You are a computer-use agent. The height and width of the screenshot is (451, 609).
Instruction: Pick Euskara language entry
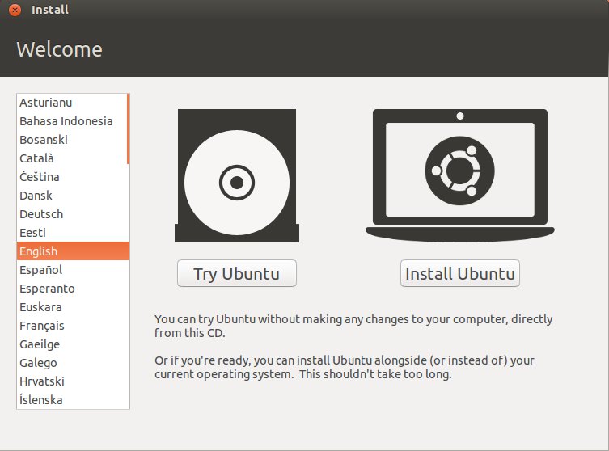(x=73, y=307)
